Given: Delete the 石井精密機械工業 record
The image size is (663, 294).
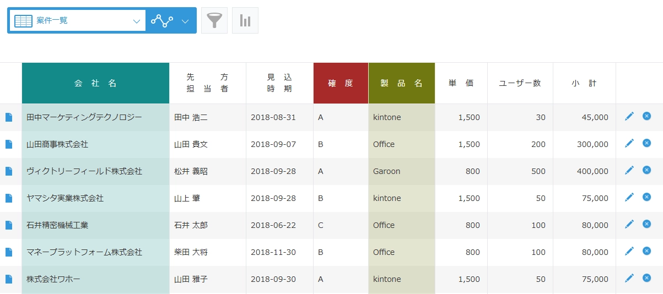Looking at the screenshot, I should pyautogui.click(x=647, y=224).
